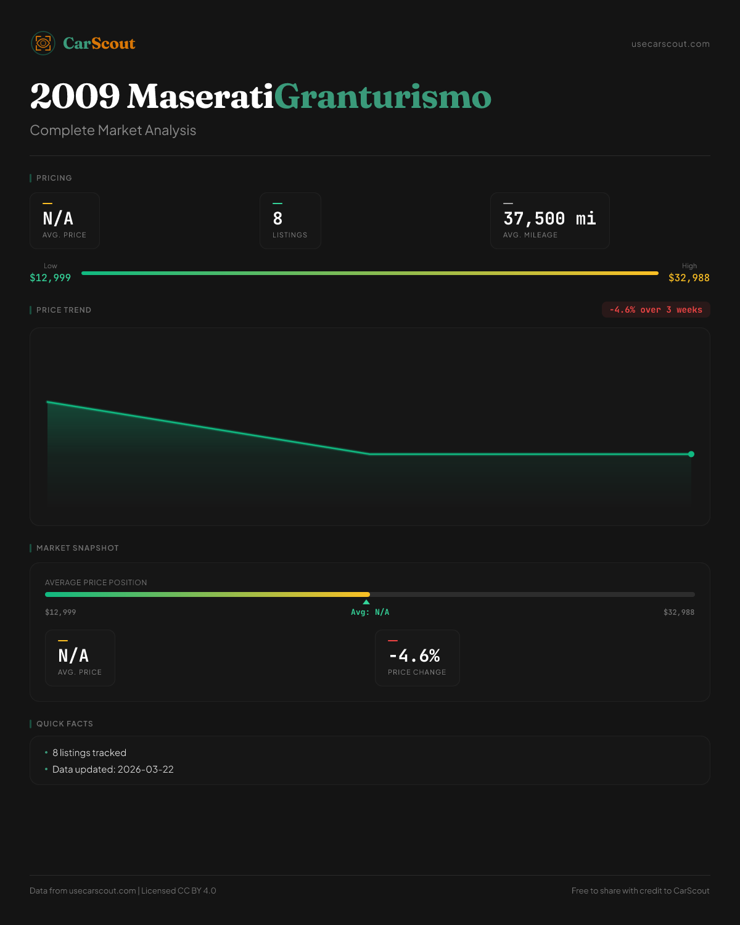Click the Average Price Position progress bar
Screen dimensions: 740x925
[x=370, y=594]
